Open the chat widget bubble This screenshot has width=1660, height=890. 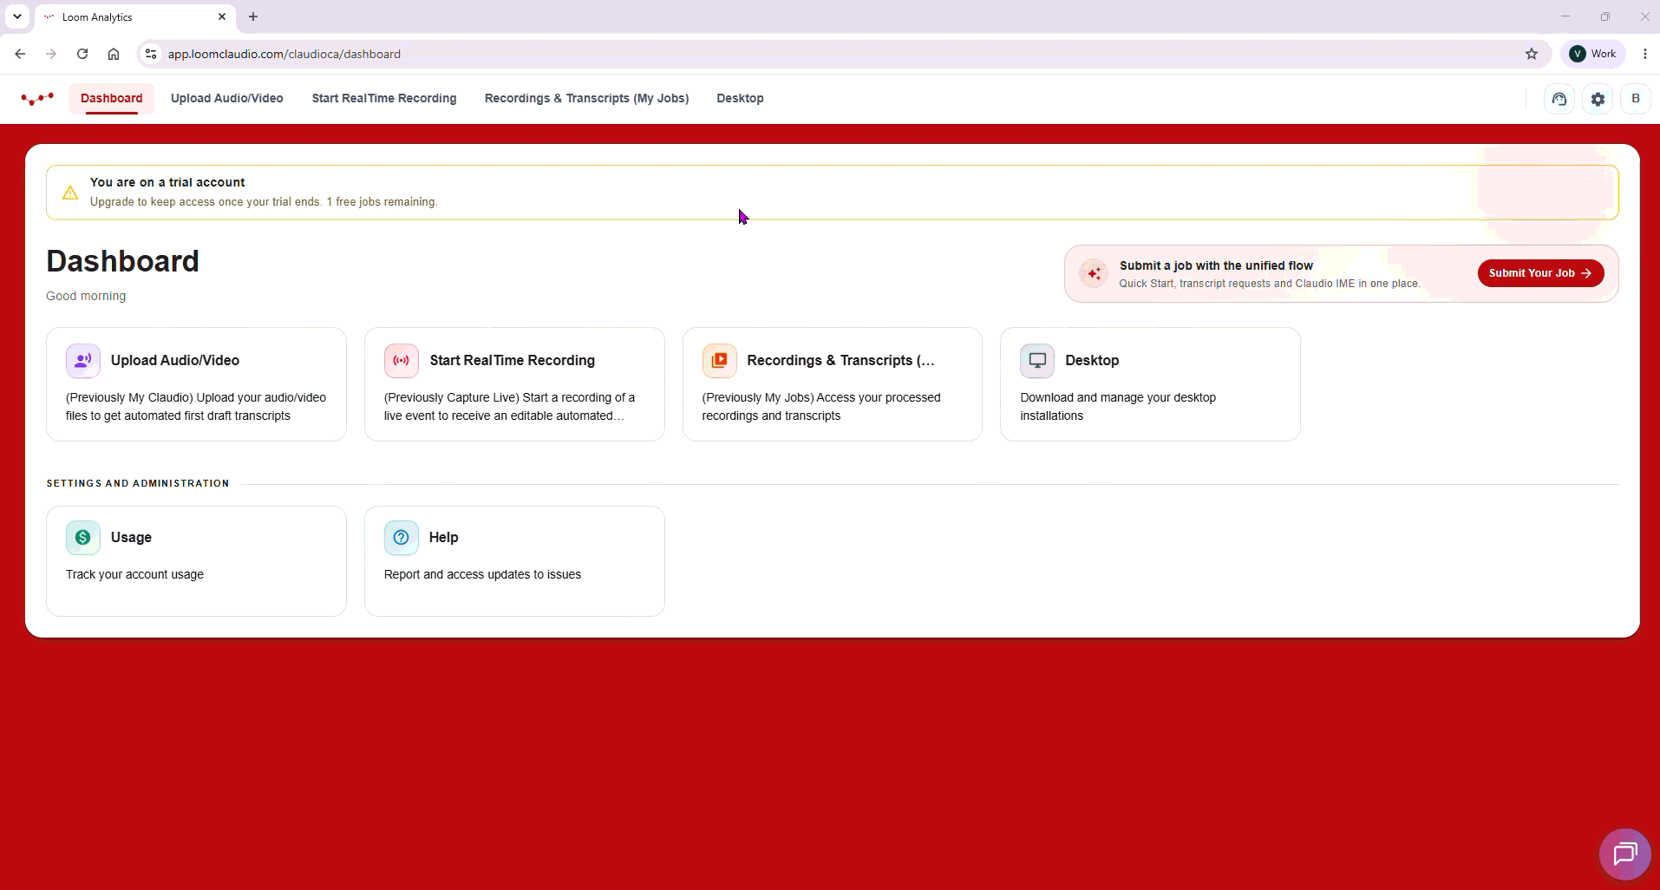pyautogui.click(x=1624, y=854)
